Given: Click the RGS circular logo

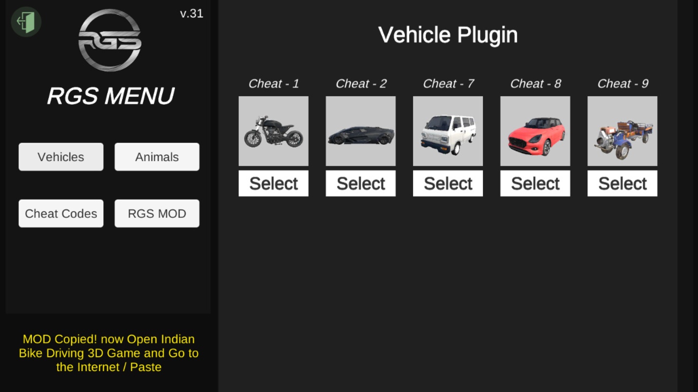Looking at the screenshot, I should click(x=110, y=41).
